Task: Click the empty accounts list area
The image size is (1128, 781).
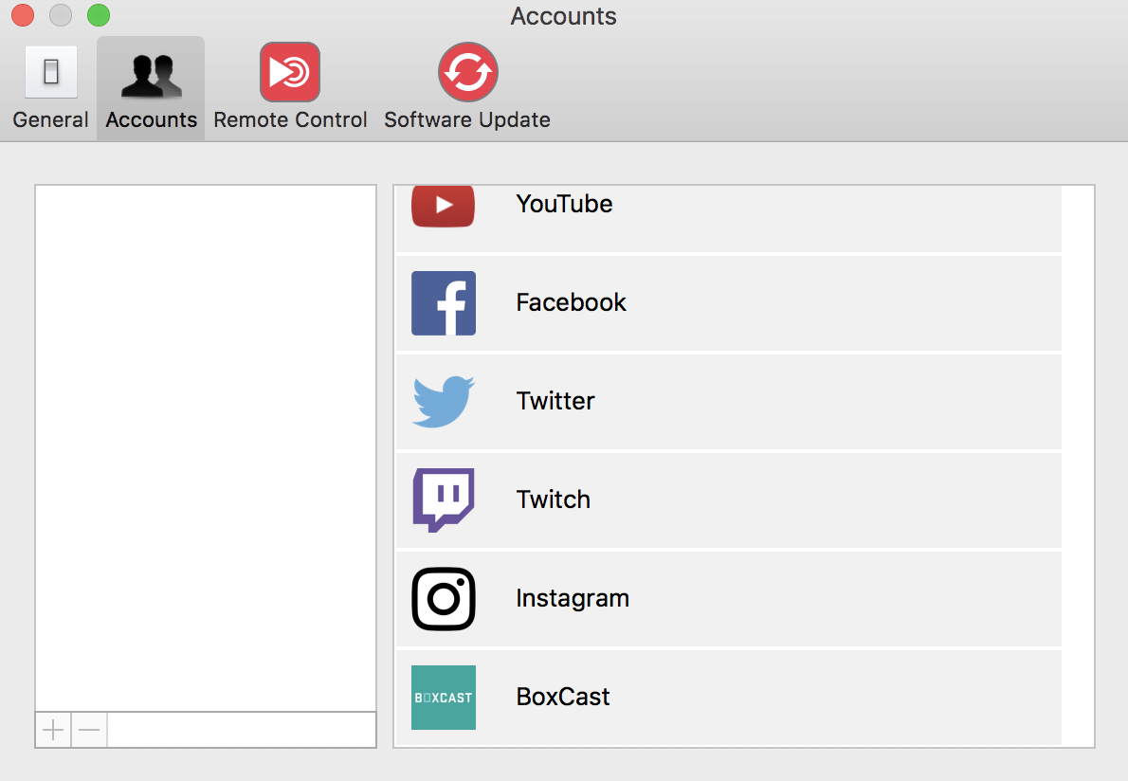Action: [206, 445]
